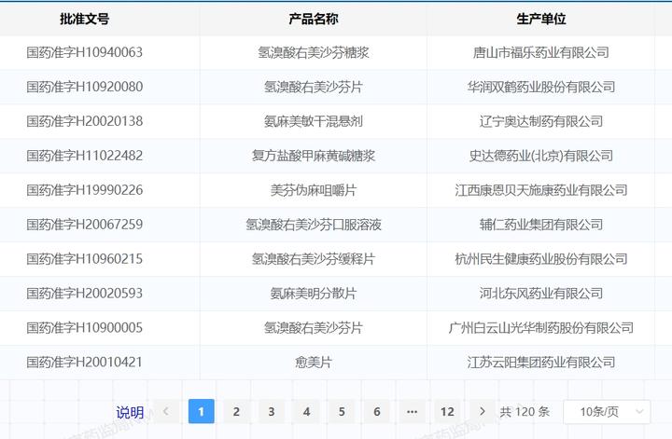
Task: Click product 氢溴酸右美沙芬口服溶液
Action: (314, 225)
